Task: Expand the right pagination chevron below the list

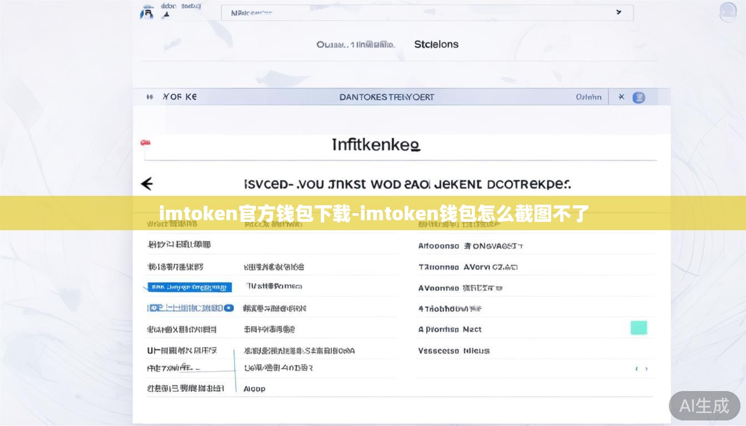Action: pos(646,368)
